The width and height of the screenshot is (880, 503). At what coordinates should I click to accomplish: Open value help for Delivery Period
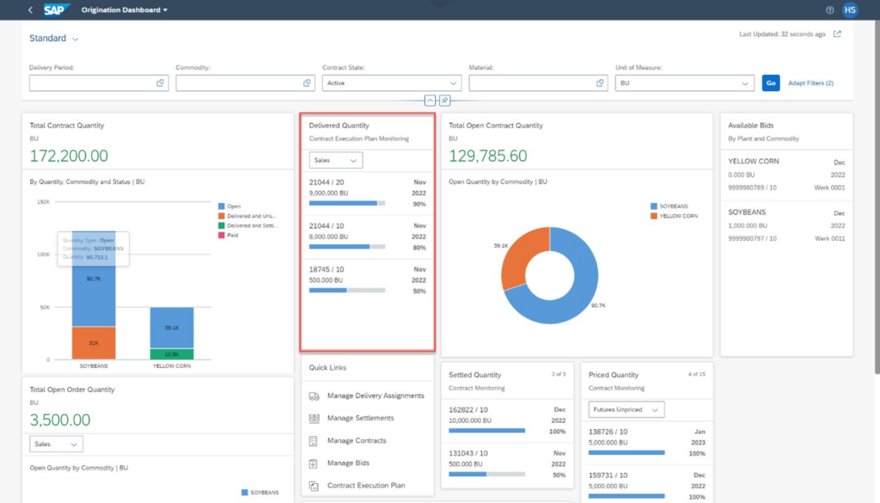point(160,83)
